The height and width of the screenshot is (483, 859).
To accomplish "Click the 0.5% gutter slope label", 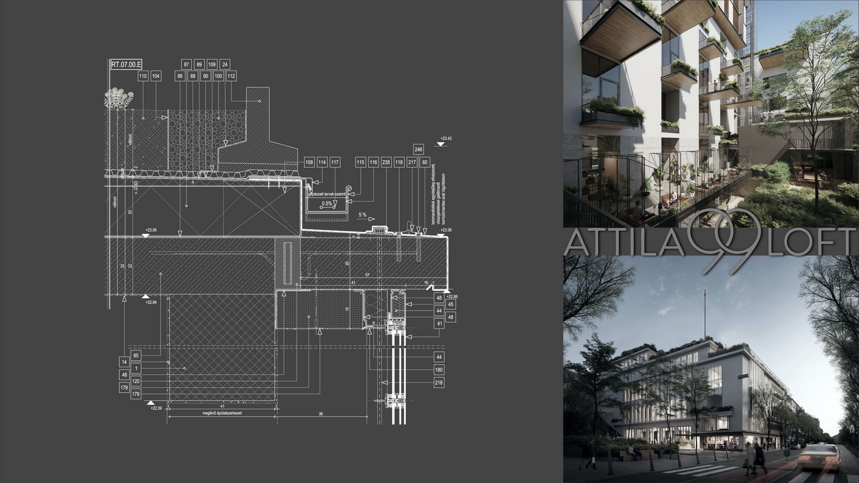I will click(327, 204).
